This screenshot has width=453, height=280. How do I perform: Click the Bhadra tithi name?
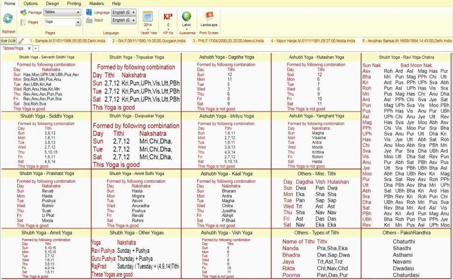point(291,255)
